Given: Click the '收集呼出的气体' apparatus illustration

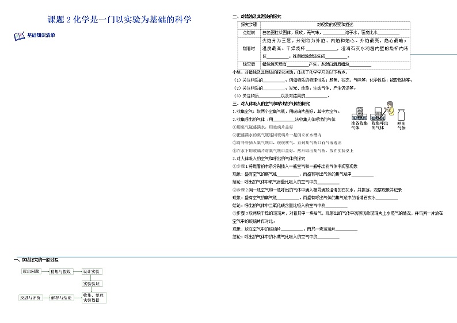Looking at the screenshot, I should (378, 114).
